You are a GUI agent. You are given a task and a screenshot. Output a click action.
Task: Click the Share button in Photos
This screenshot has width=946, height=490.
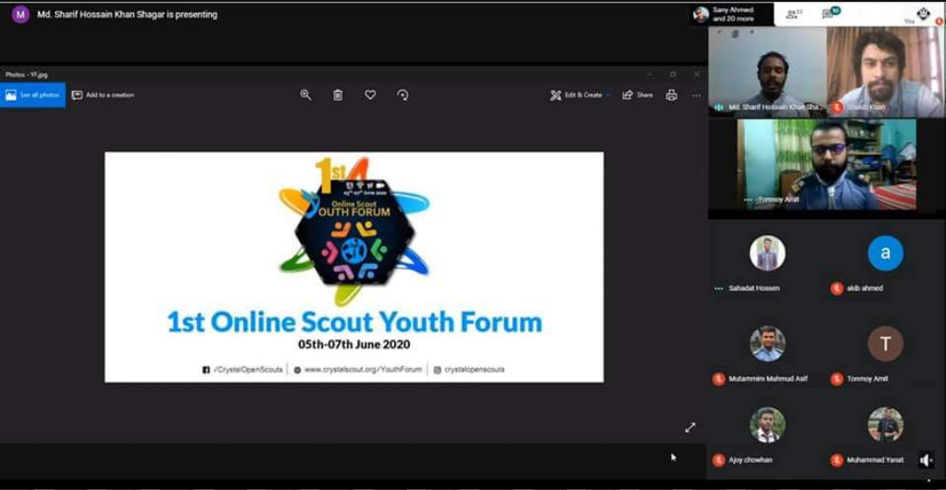click(638, 95)
